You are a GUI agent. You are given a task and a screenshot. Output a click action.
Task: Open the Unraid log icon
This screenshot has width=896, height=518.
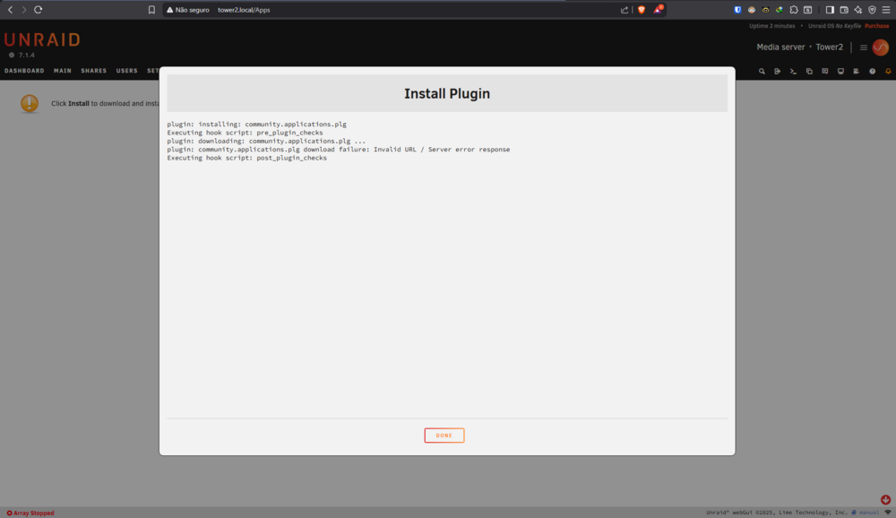click(x=856, y=72)
